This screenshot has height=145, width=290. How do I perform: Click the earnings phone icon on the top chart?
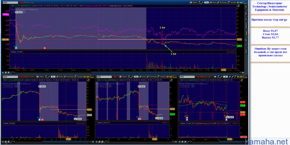click(x=45, y=48)
